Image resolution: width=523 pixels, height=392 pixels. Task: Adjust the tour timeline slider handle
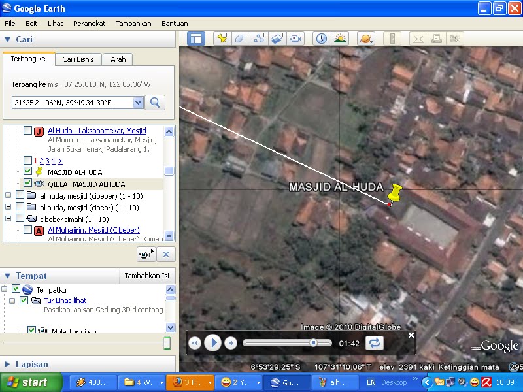click(x=313, y=342)
